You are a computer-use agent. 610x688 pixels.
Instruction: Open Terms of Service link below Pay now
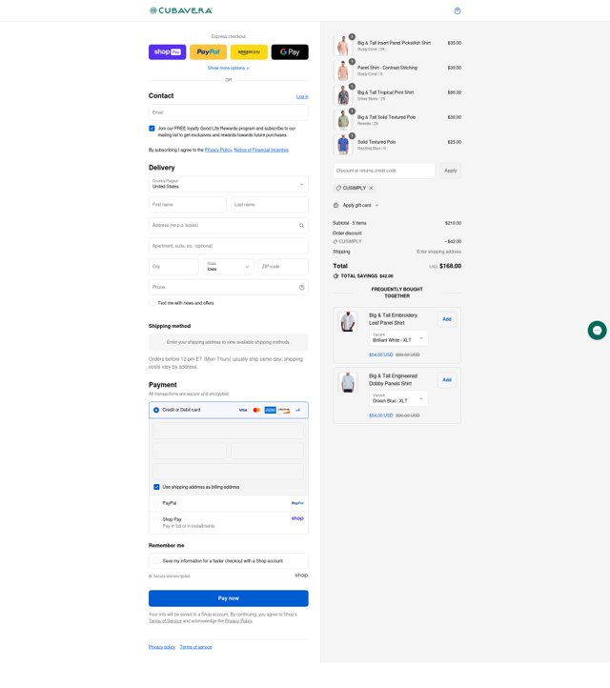(165, 621)
